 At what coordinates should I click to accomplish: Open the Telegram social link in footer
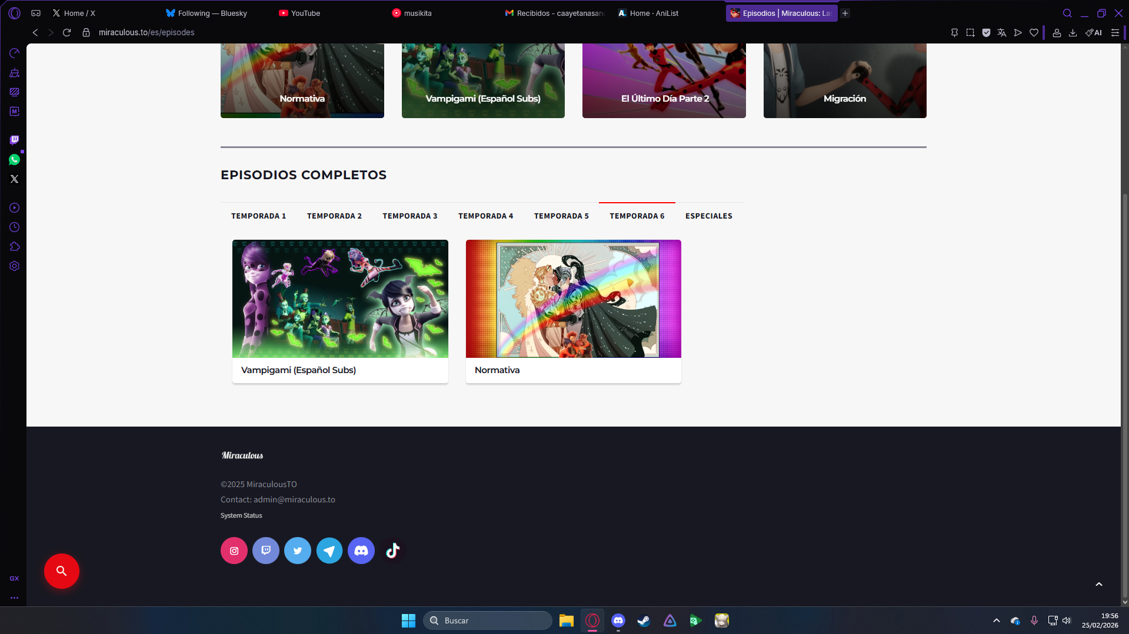[329, 551]
